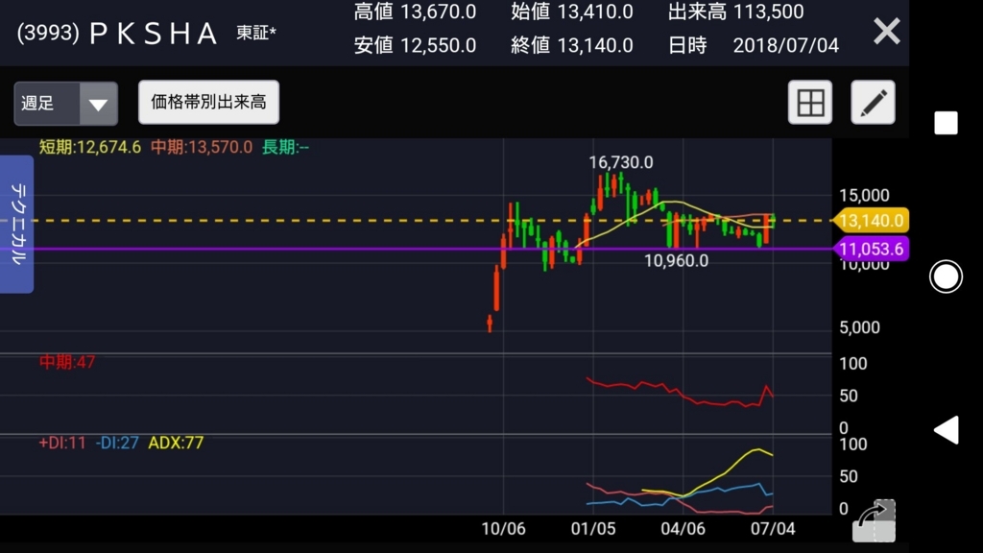Tap the Android recent apps square
Viewport: 983px width, 553px height.
tap(946, 123)
